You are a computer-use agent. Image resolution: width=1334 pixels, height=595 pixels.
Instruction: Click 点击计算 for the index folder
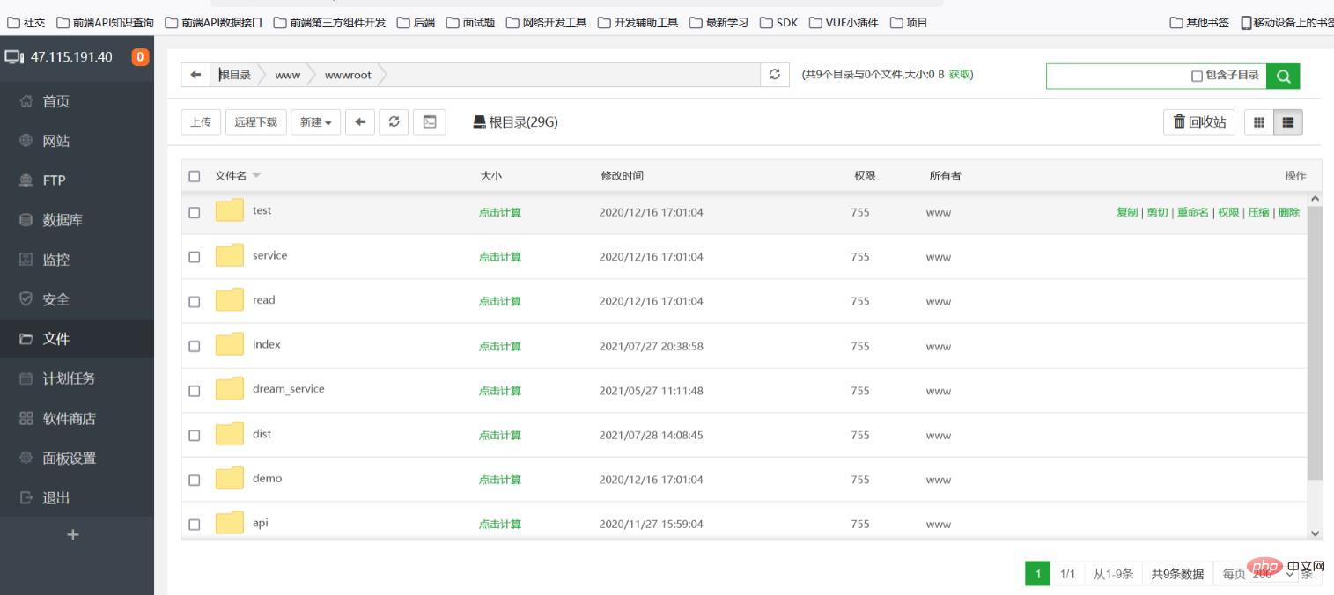499,346
